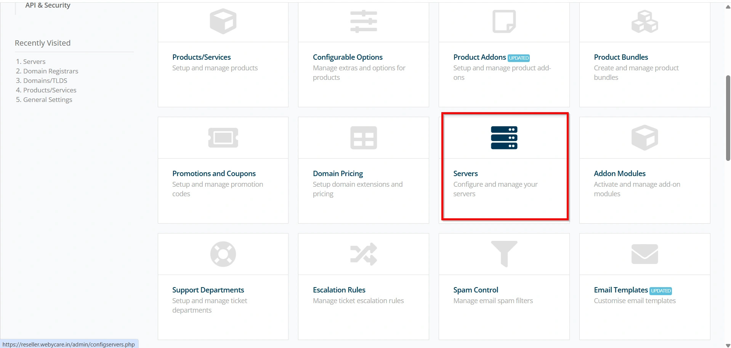Select API & Security in the sidebar
Viewport: 731px width, 348px height.
(x=48, y=5)
